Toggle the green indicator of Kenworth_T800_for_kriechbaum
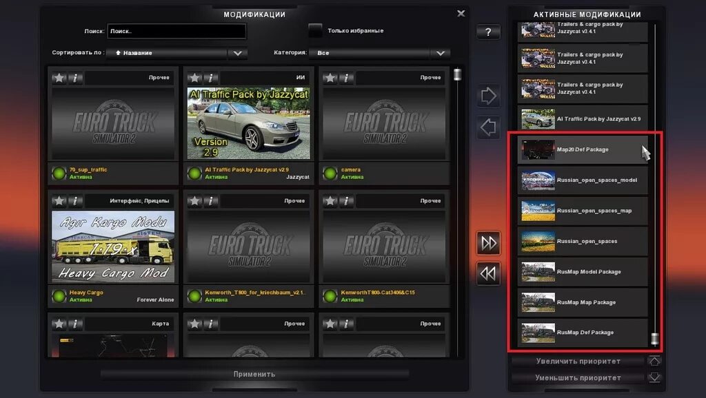The height and width of the screenshot is (398, 706). (x=194, y=296)
